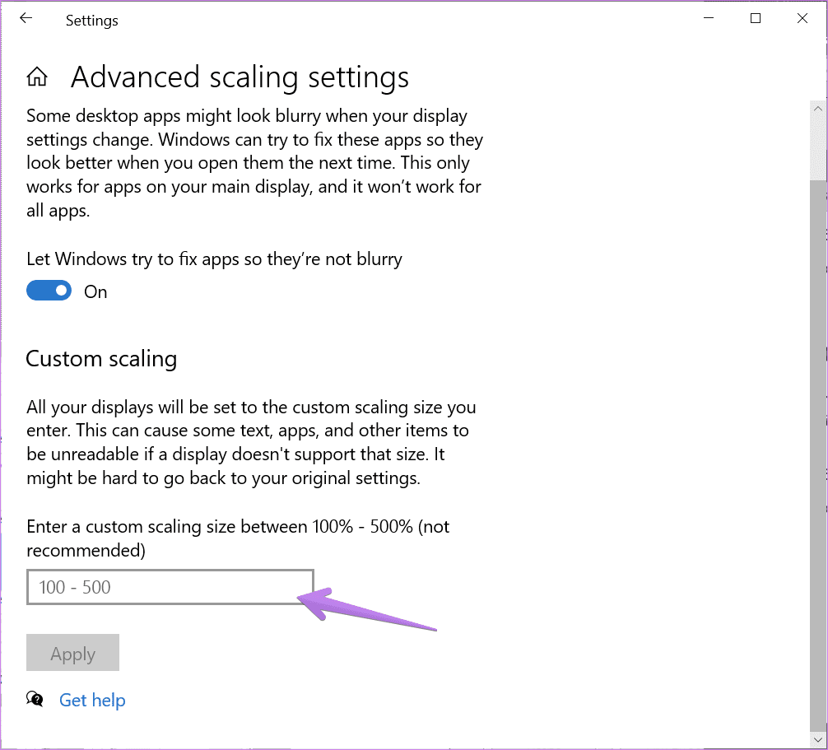Turn off the blurry apps fix toggle
The image size is (828, 750).
49,291
